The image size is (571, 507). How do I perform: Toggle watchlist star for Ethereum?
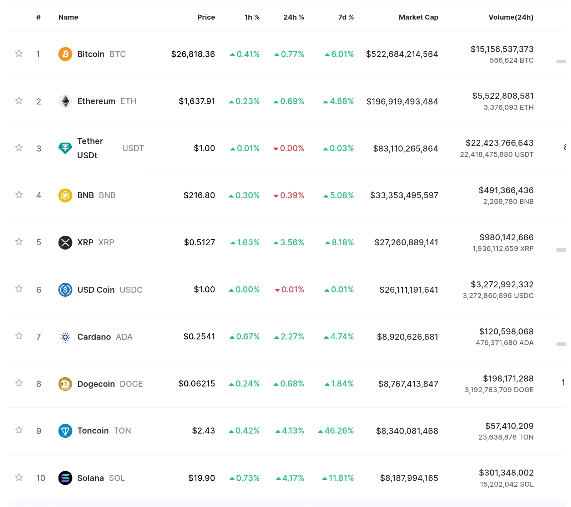(x=19, y=101)
